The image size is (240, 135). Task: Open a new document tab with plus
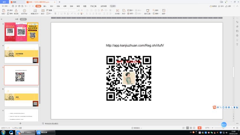(59, 2)
